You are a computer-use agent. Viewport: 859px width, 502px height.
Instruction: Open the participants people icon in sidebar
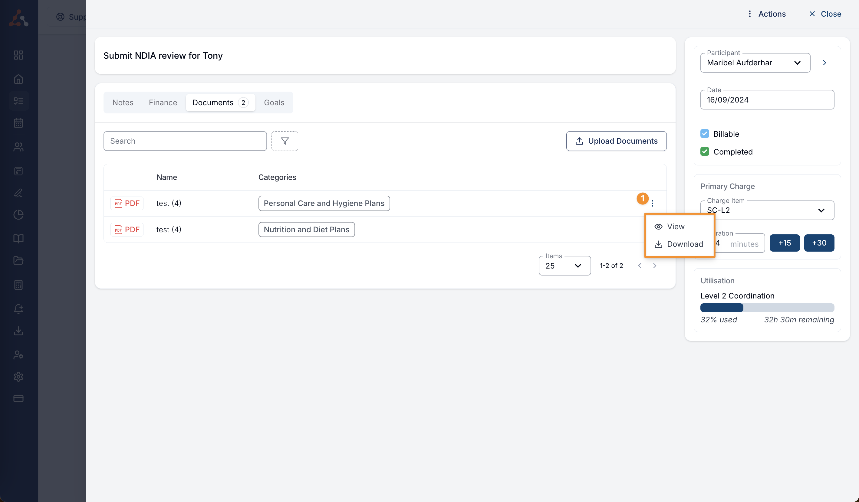(x=18, y=147)
